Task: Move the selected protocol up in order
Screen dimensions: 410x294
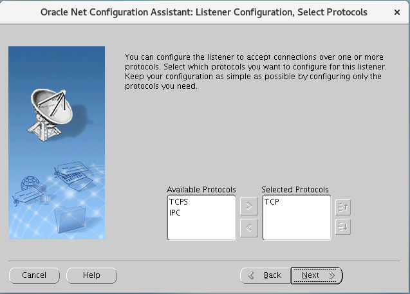Action: (343, 208)
